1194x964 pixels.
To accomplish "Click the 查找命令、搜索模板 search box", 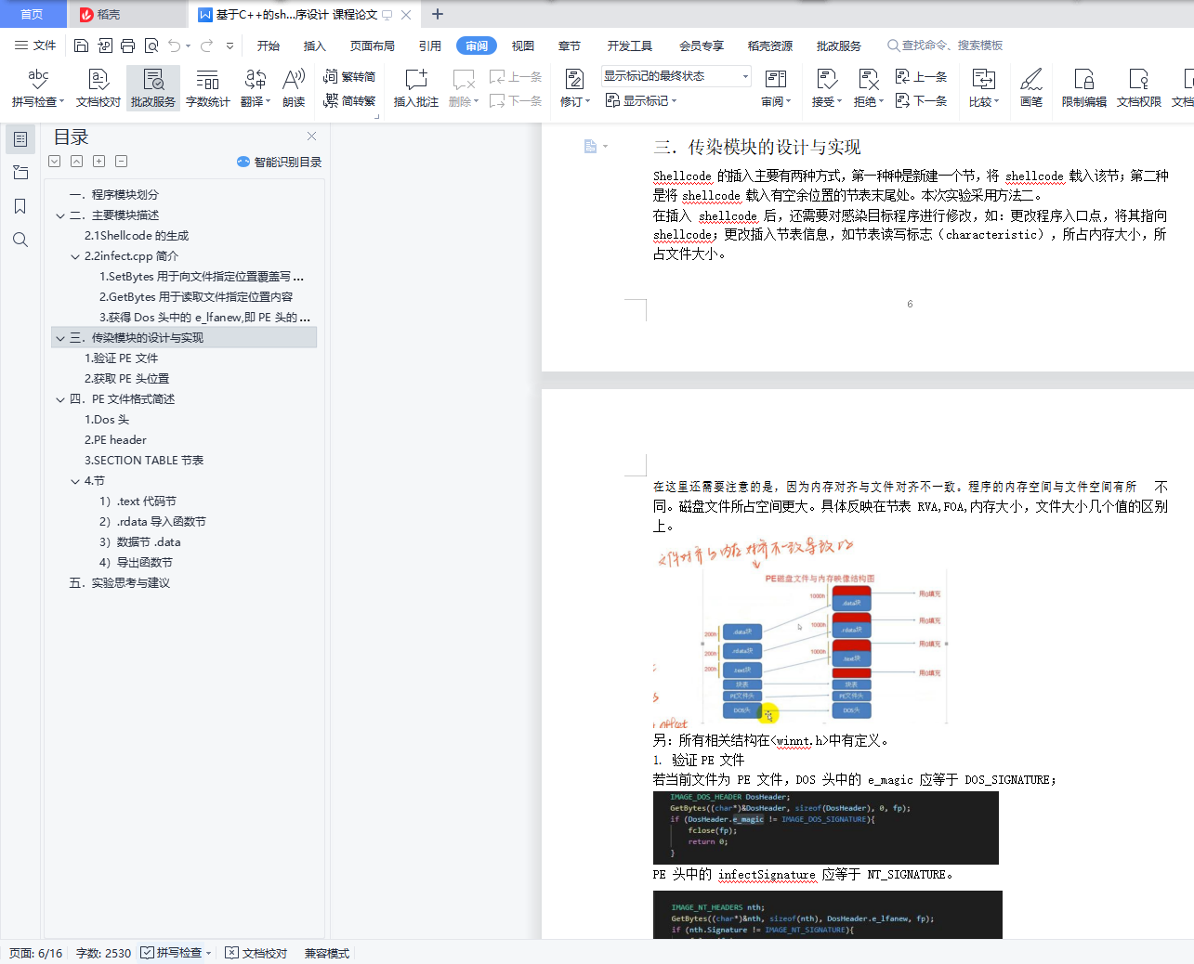I will point(945,46).
